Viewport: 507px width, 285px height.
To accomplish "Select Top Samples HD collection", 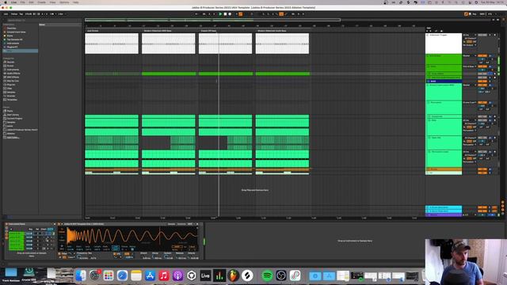I will (14, 40).
